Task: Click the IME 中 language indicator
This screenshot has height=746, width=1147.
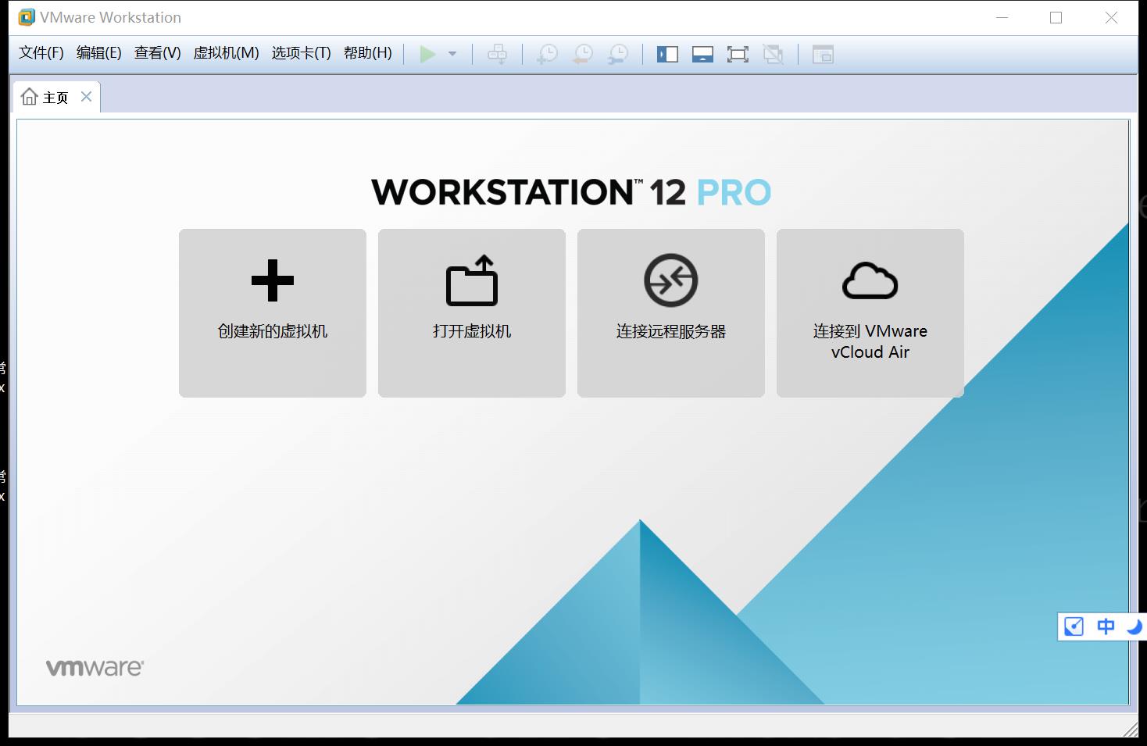Action: click(x=1106, y=626)
